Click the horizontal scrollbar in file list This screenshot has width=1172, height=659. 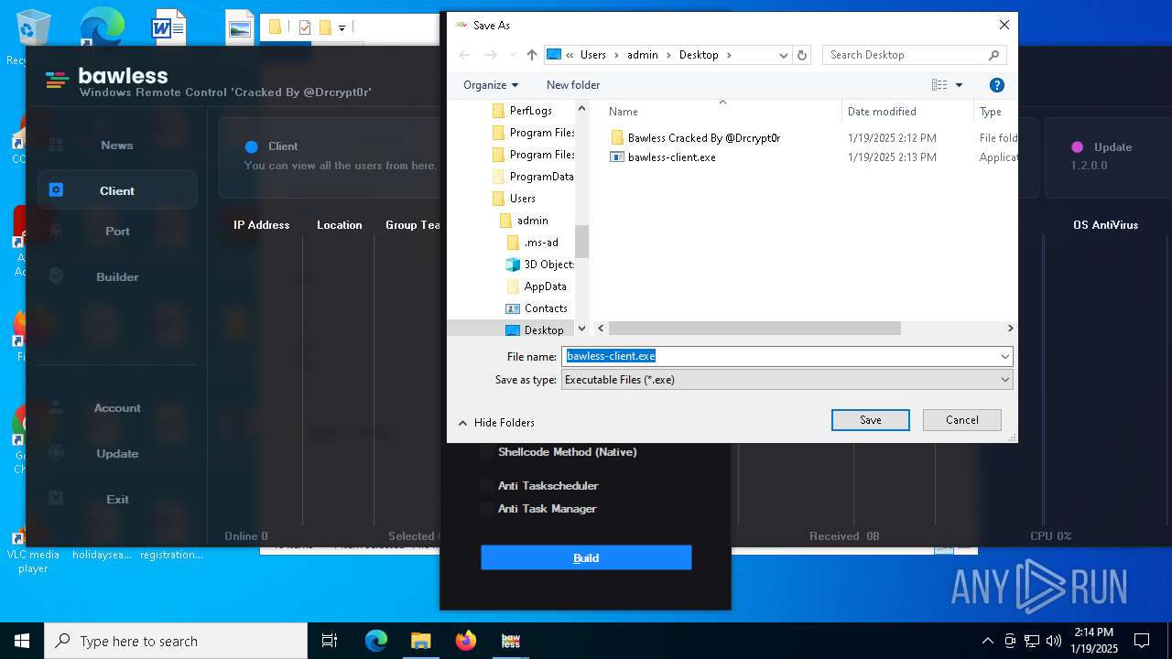(754, 328)
